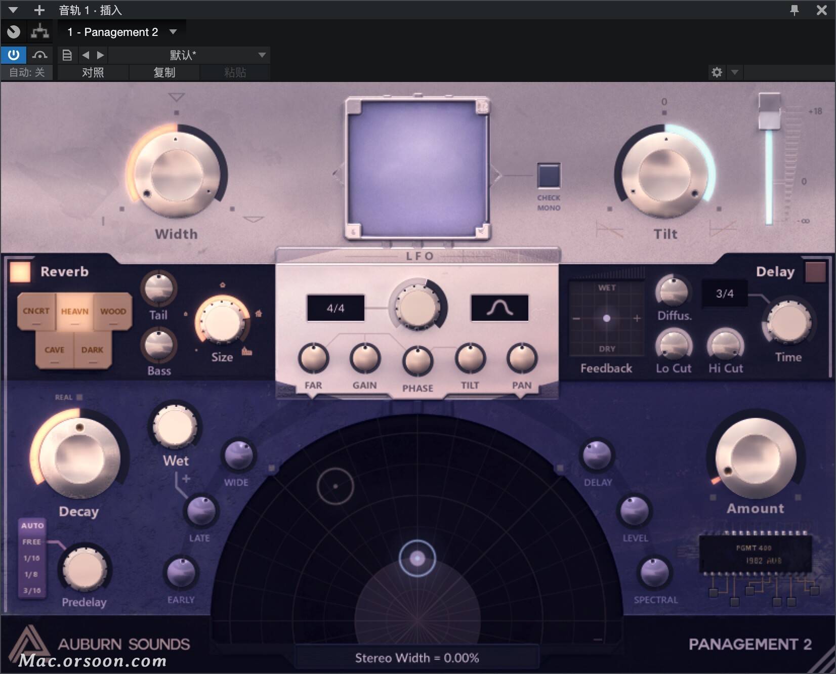Screen dimensions: 836x674
Task: Open the LFO 4/4 rate selector
Action: pos(336,308)
